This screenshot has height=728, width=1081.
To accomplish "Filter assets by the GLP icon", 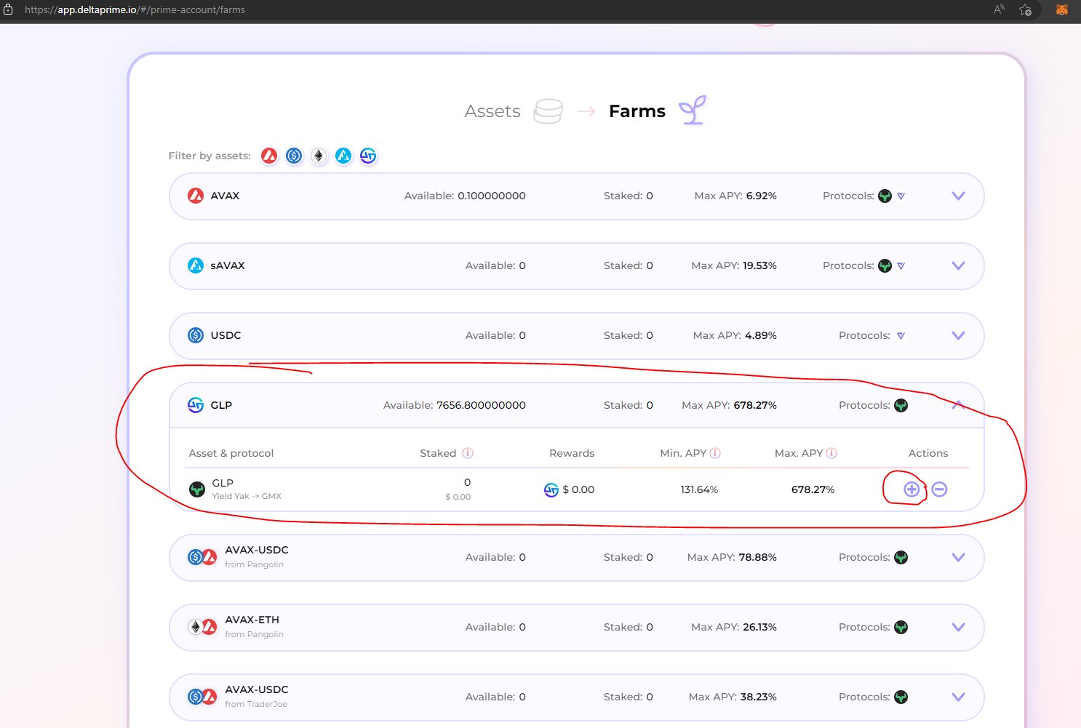I will point(368,155).
